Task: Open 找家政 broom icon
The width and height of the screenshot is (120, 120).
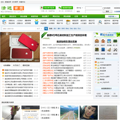Action: click(109, 50)
